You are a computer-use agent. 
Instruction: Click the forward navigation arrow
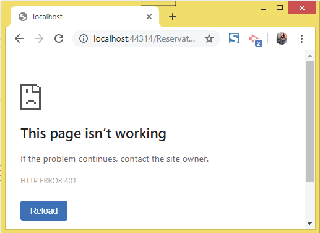[39, 38]
